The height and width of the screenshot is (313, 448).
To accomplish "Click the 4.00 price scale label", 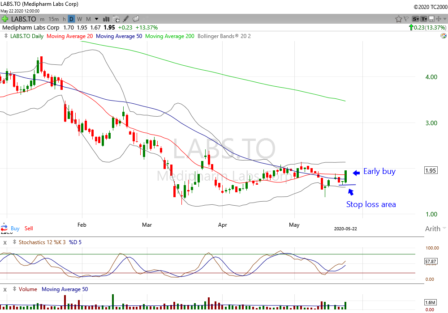I will pyautogui.click(x=431, y=77).
